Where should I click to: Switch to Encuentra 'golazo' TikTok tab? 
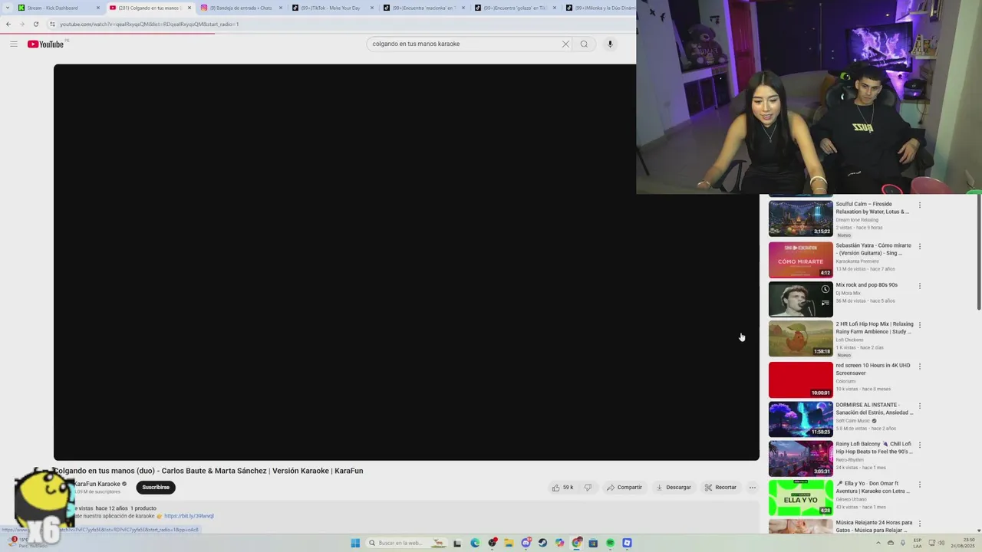point(514,8)
